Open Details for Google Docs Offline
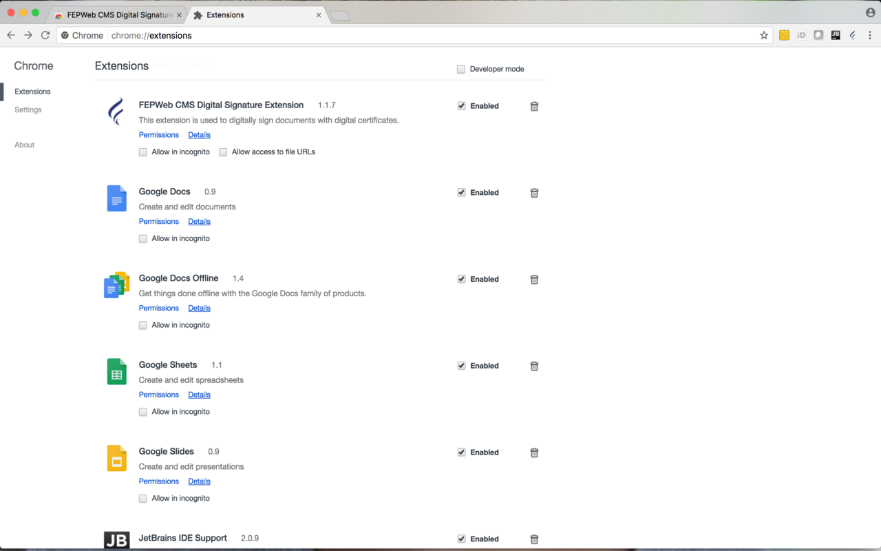The width and height of the screenshot is (881, 551). [200, 309]
